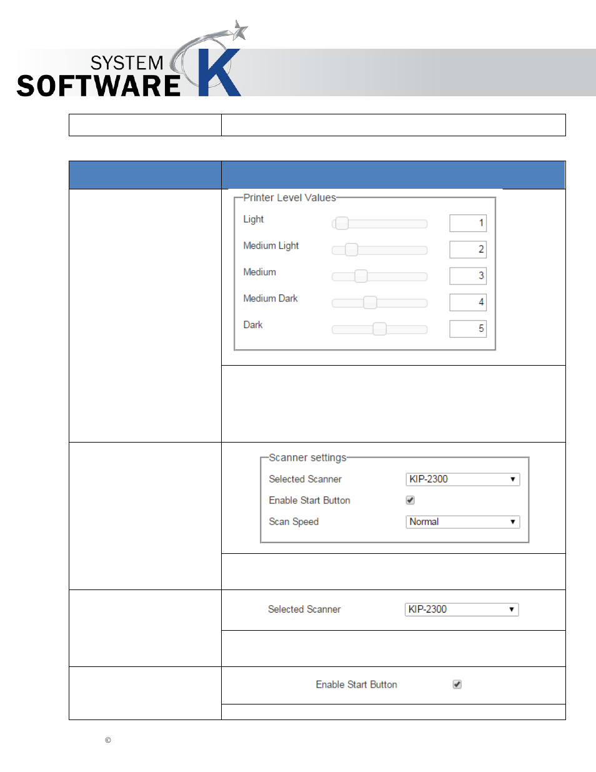Click the Dark value field showing 5
Viewport: 596px width, 772px height.
click(468, 329)
